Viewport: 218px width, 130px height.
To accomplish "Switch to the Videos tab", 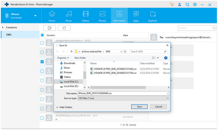I will coord(85,16).
